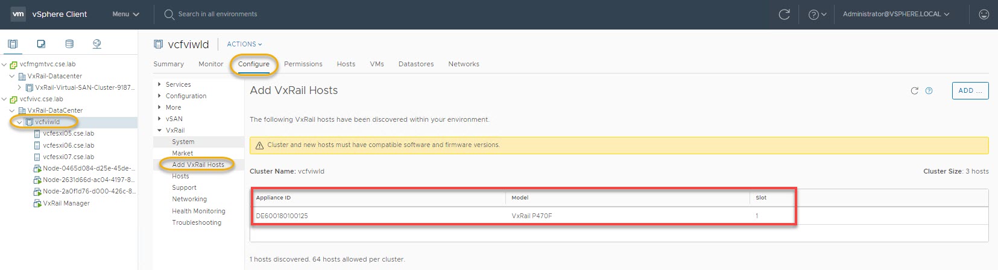Collapse the vcfviwld cluster tree node
The height and width of the screenshot is (270, 998).
[x=19, y=122]
